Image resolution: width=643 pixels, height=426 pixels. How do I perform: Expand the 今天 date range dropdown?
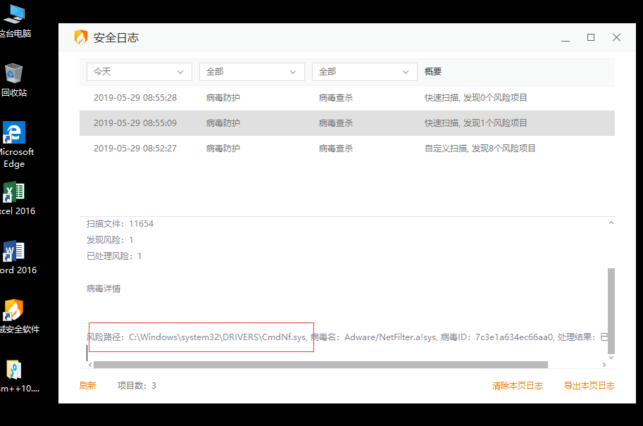click(139, 71)
